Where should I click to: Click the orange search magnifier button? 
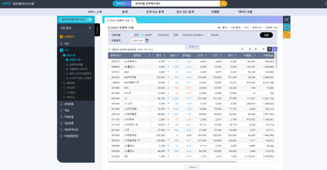[x=223, y=3]
